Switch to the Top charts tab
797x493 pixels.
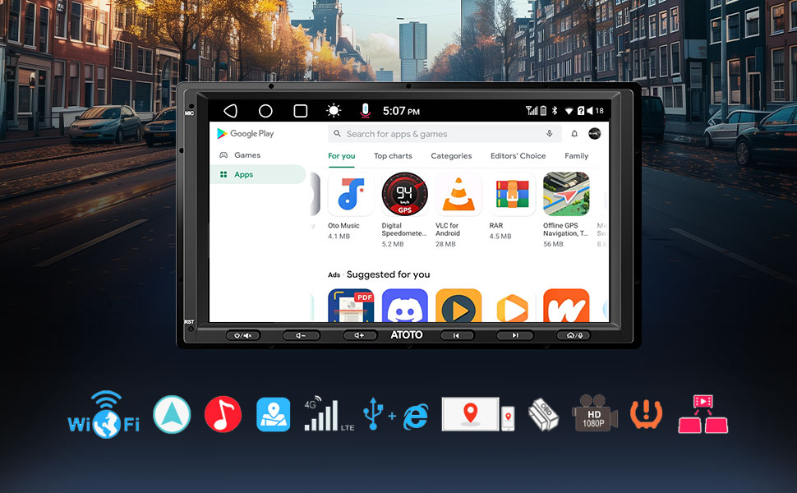(x=393, y=156)
